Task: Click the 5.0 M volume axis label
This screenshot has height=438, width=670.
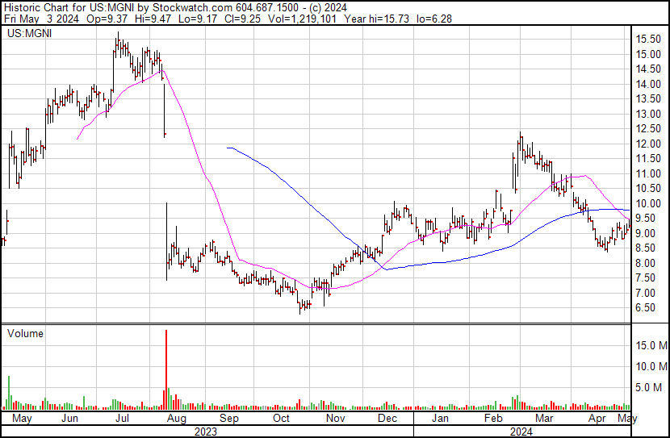Action: pyautogui.click(x=647, y=387)
